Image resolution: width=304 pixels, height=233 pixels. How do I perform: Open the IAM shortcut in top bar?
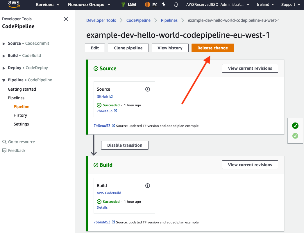128,5
